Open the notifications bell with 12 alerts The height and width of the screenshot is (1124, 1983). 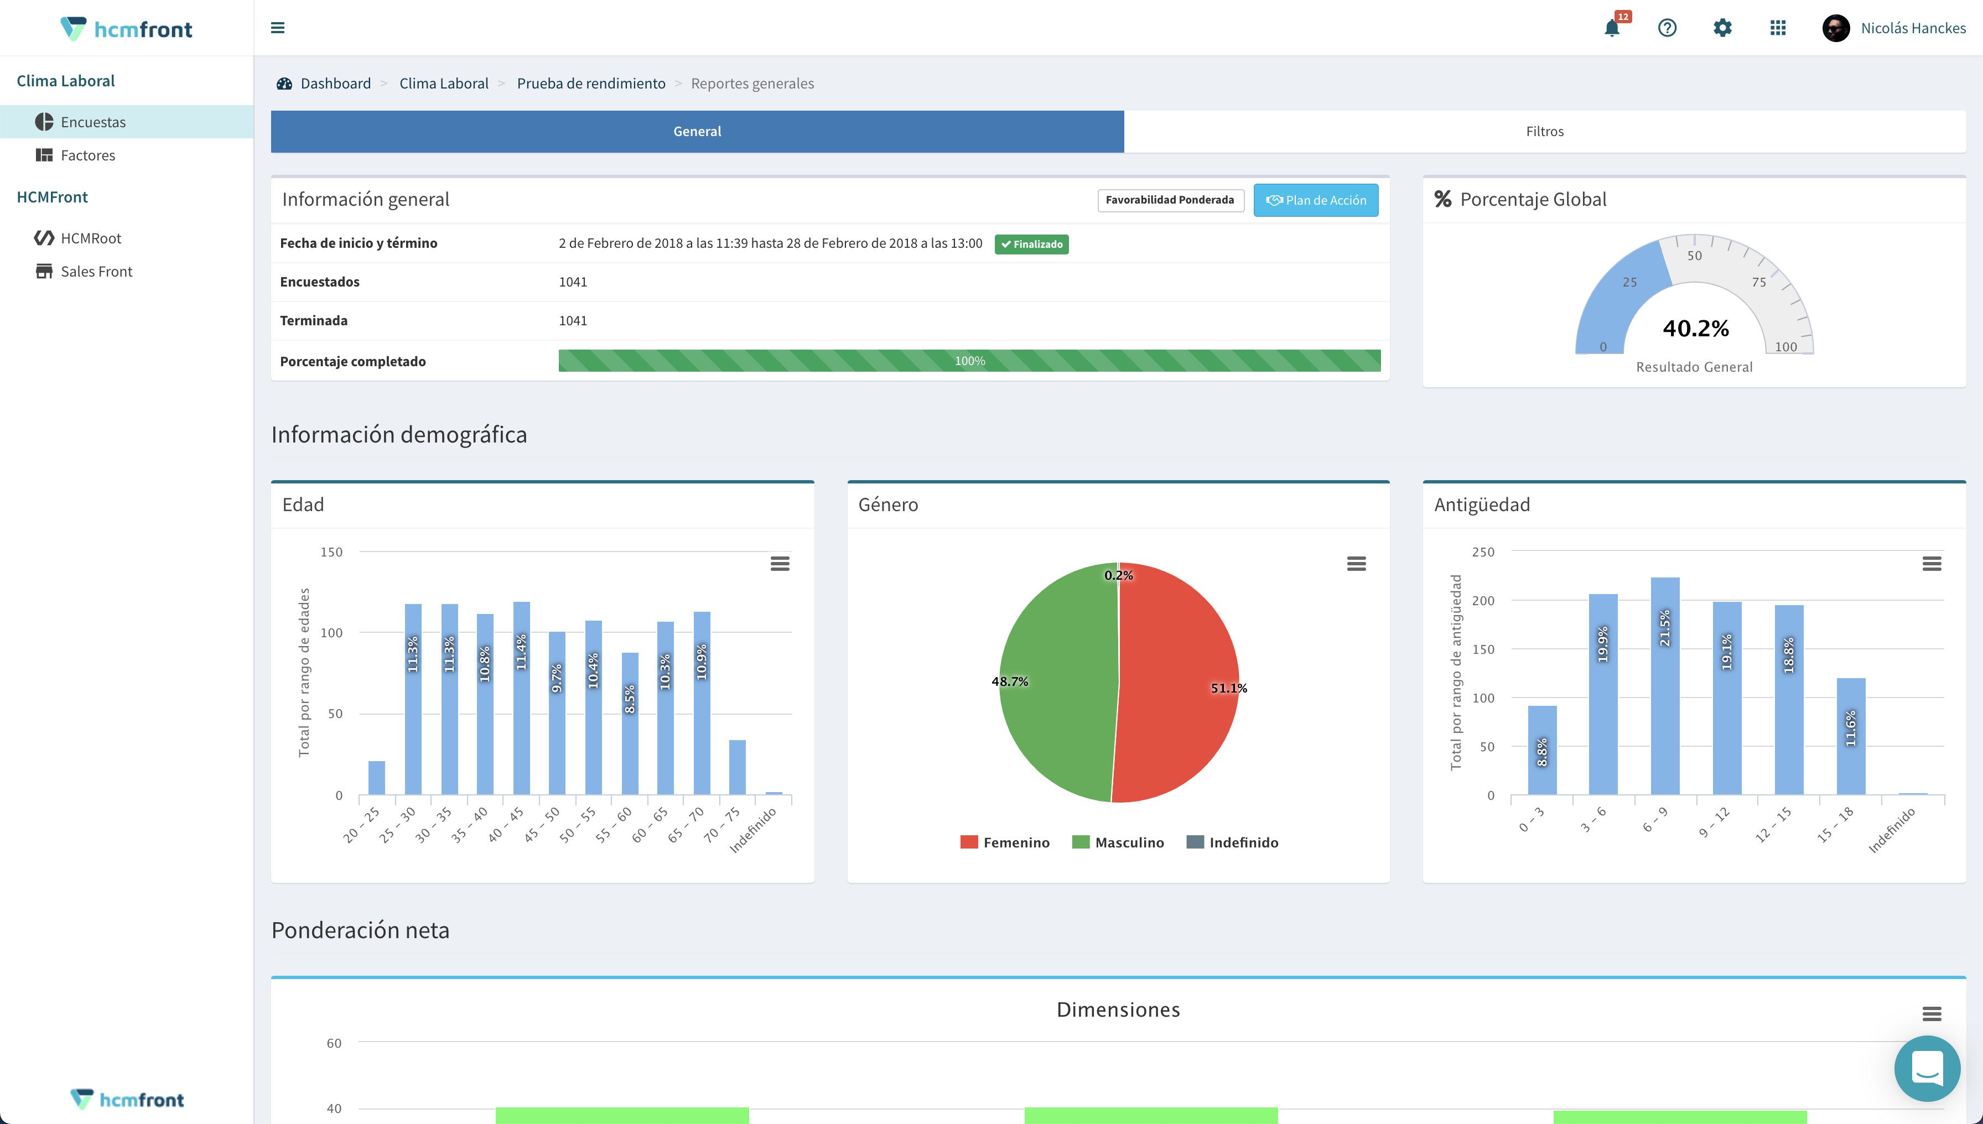coord(1612,29)
